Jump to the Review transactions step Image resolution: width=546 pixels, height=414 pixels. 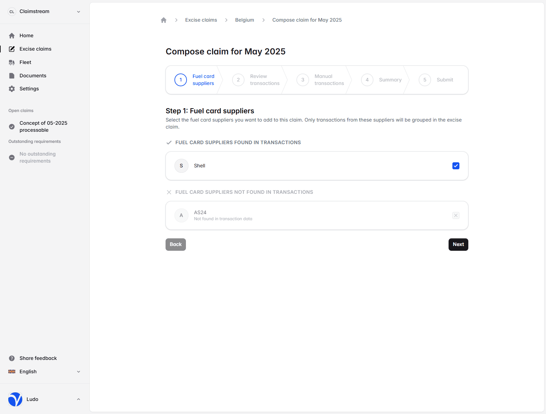[x=256, y=80]
